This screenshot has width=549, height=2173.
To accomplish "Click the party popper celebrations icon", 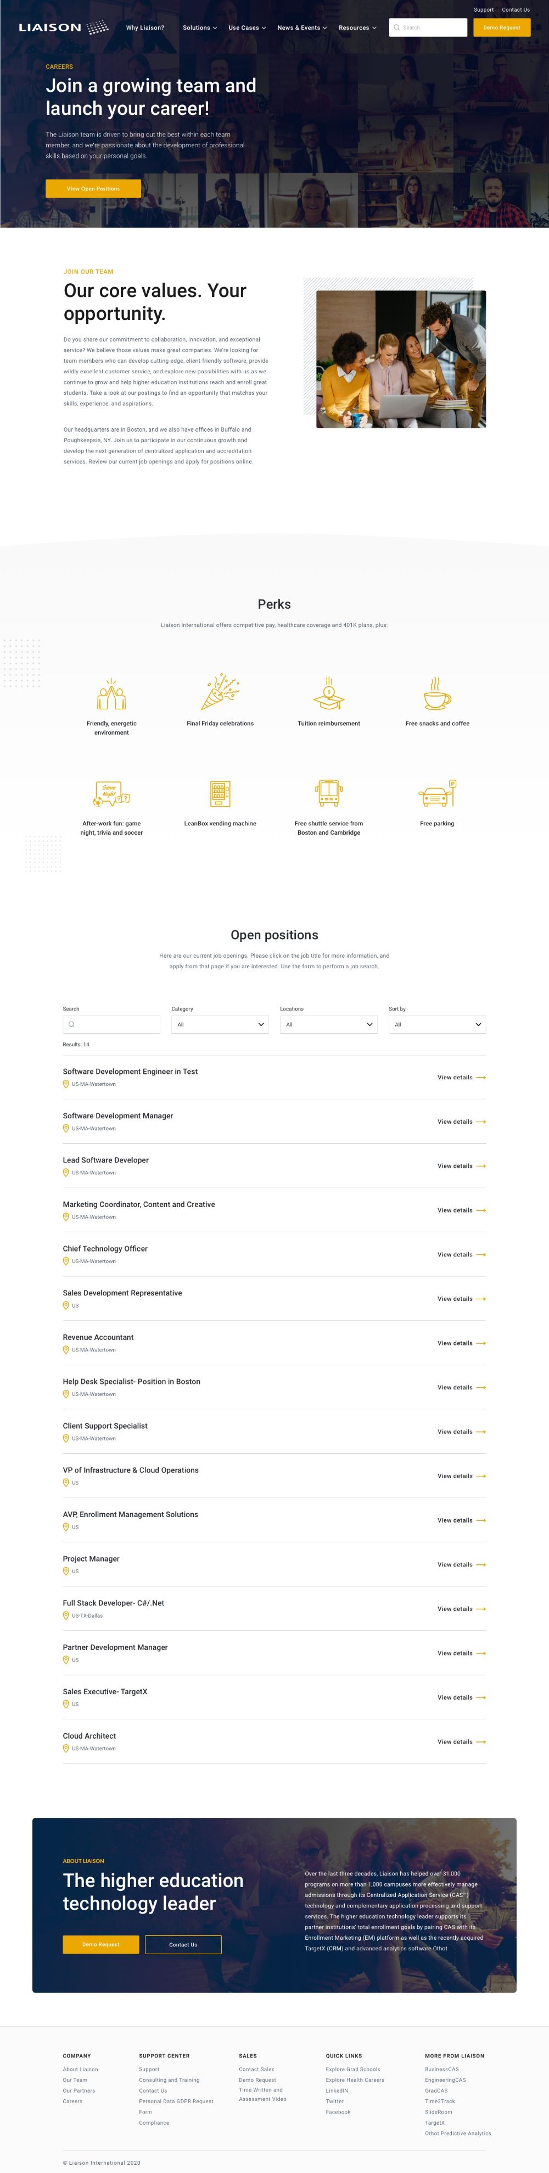I will [x=220, y=693].
